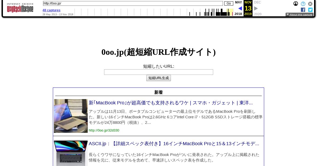Click the 長らくウワサになっていた article description
The height and width of the screenshot is (166, 317).
coord(174,157)
